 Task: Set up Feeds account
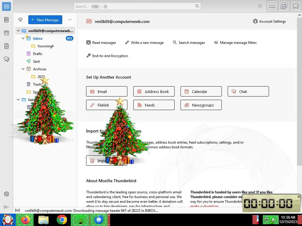154,105
